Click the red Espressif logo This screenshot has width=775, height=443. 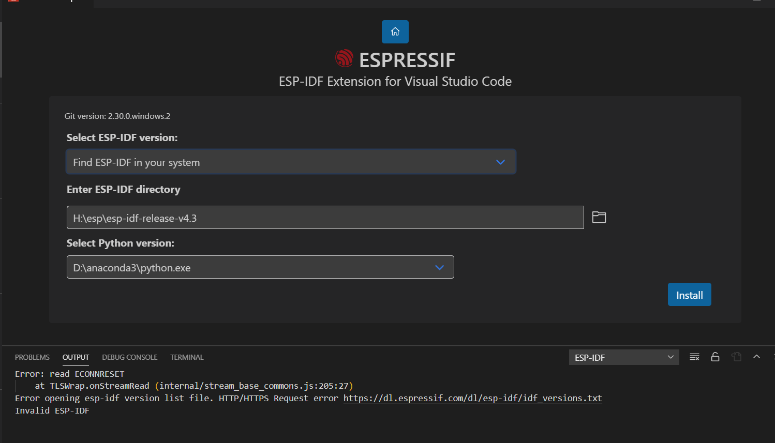pos(345,58)
